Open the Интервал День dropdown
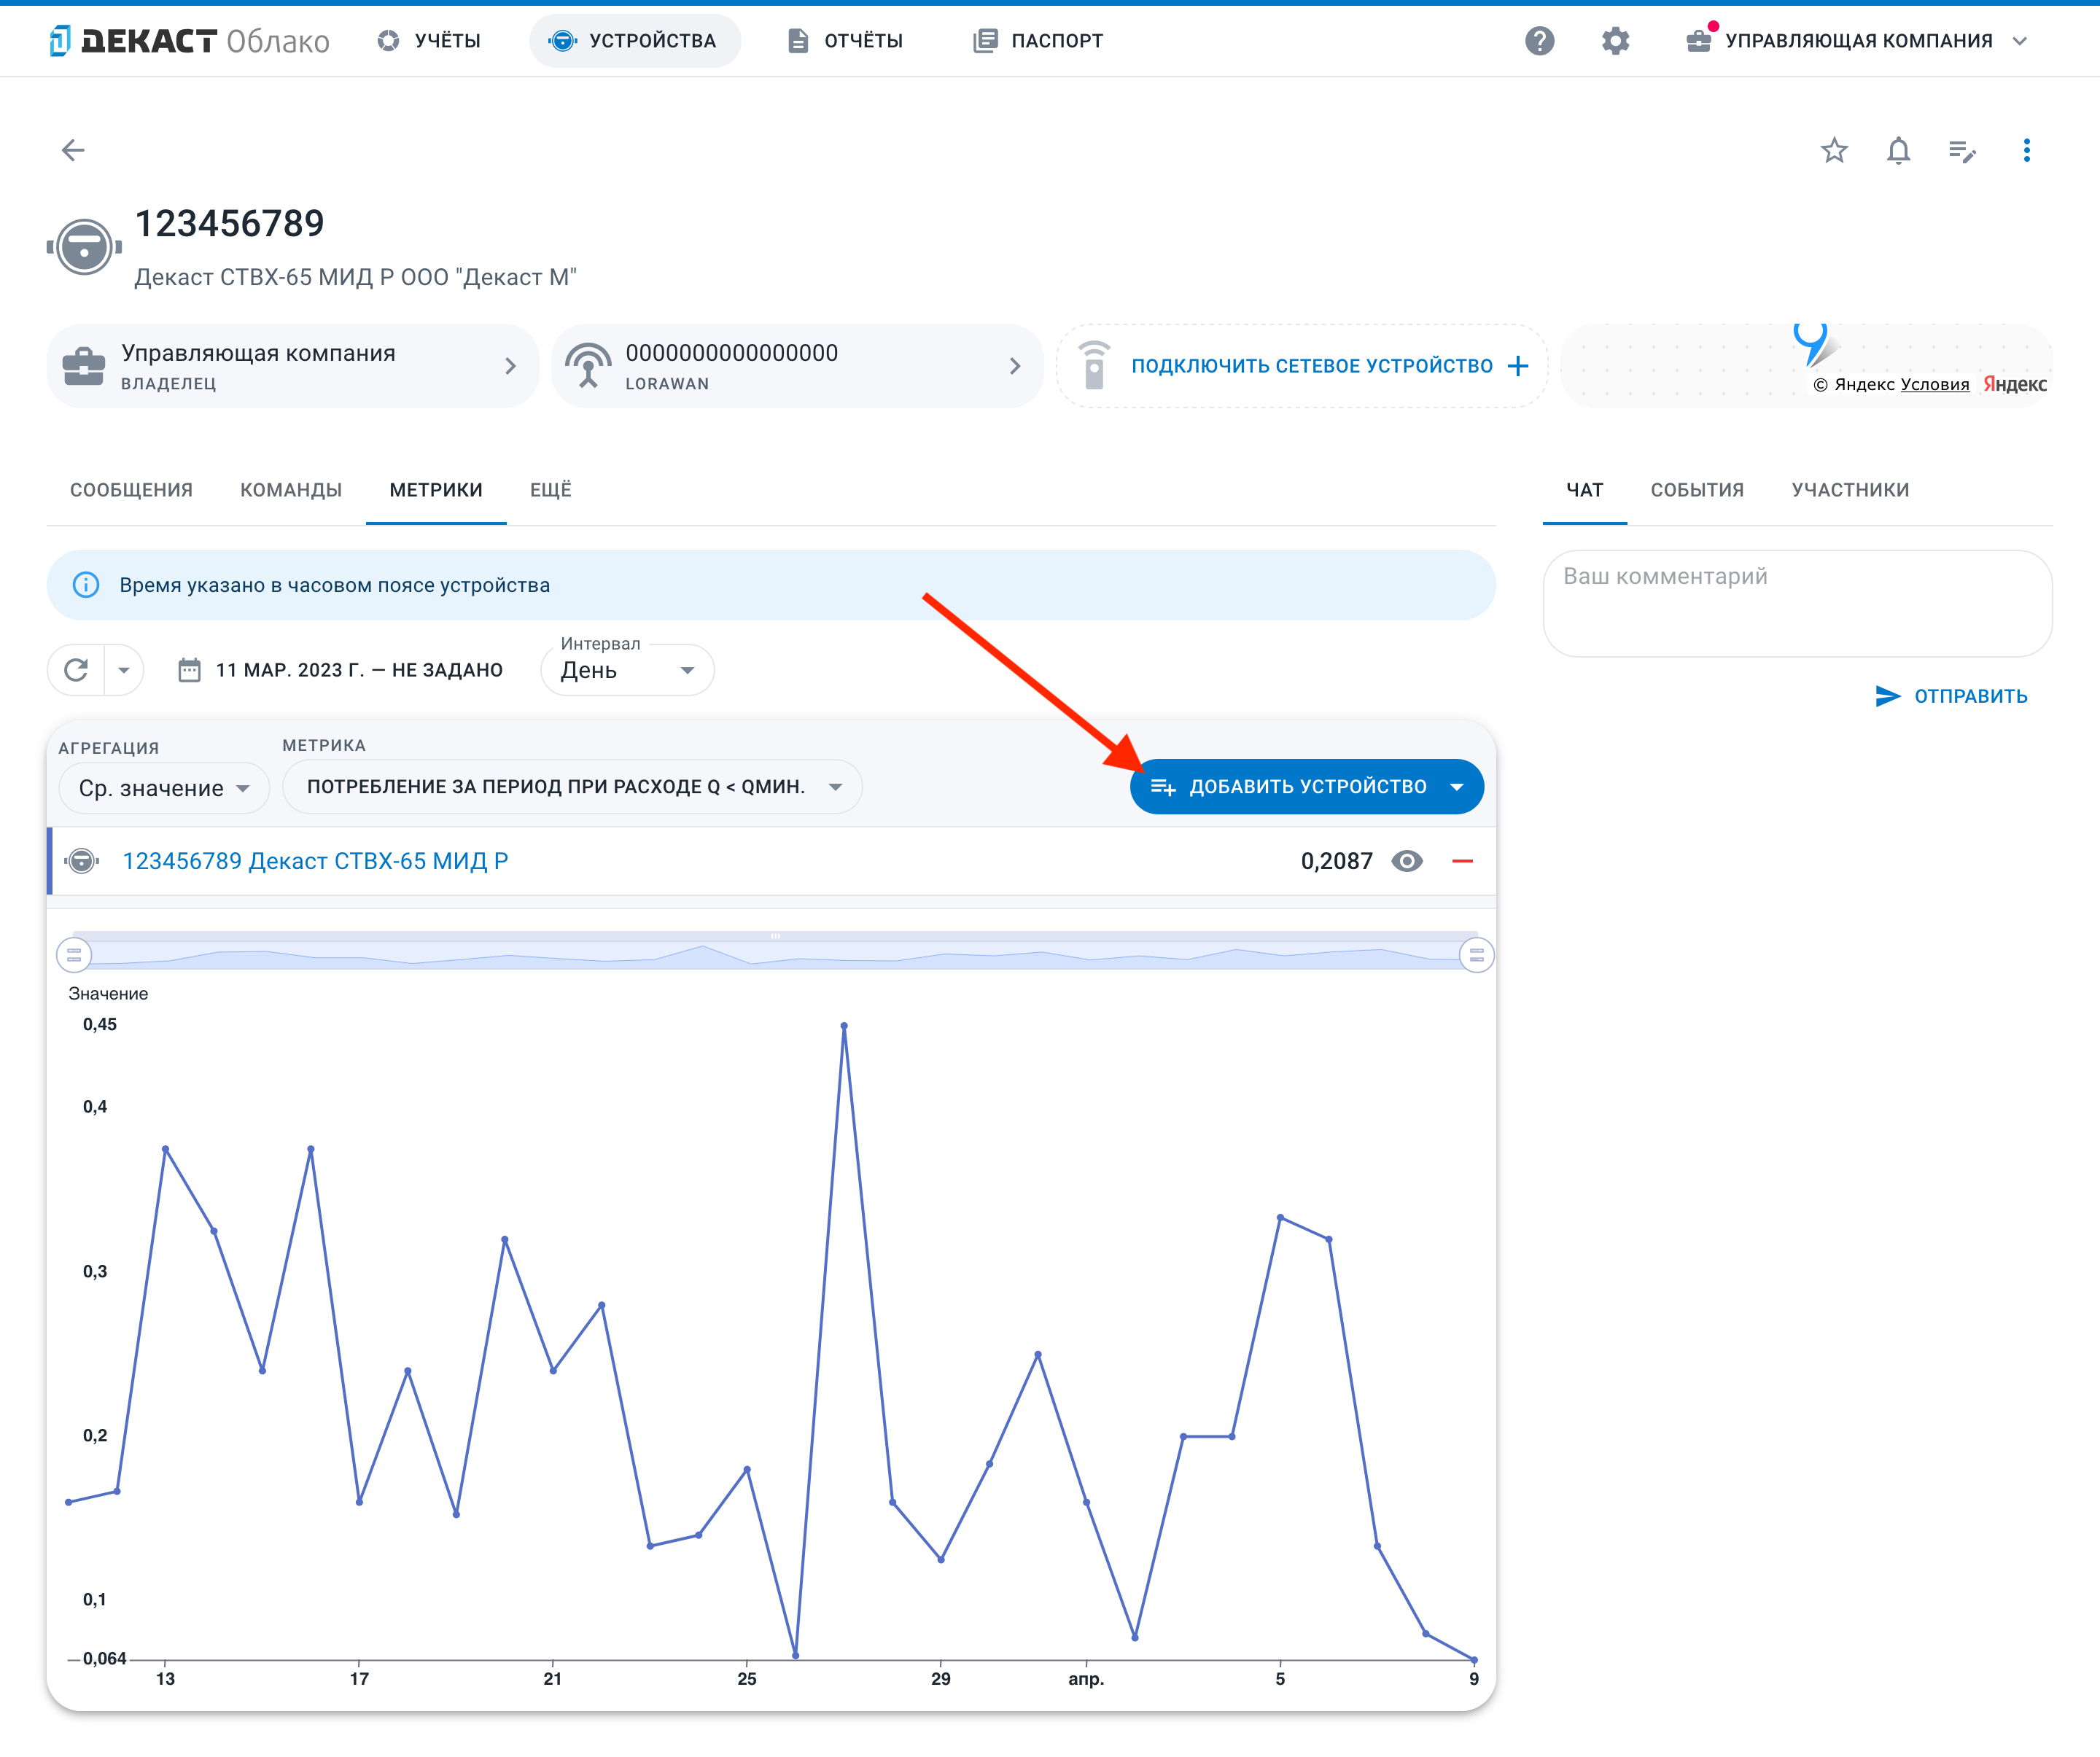Image resolution: width=2100 pixels, height=1757 pixels. tap(627, 670)
